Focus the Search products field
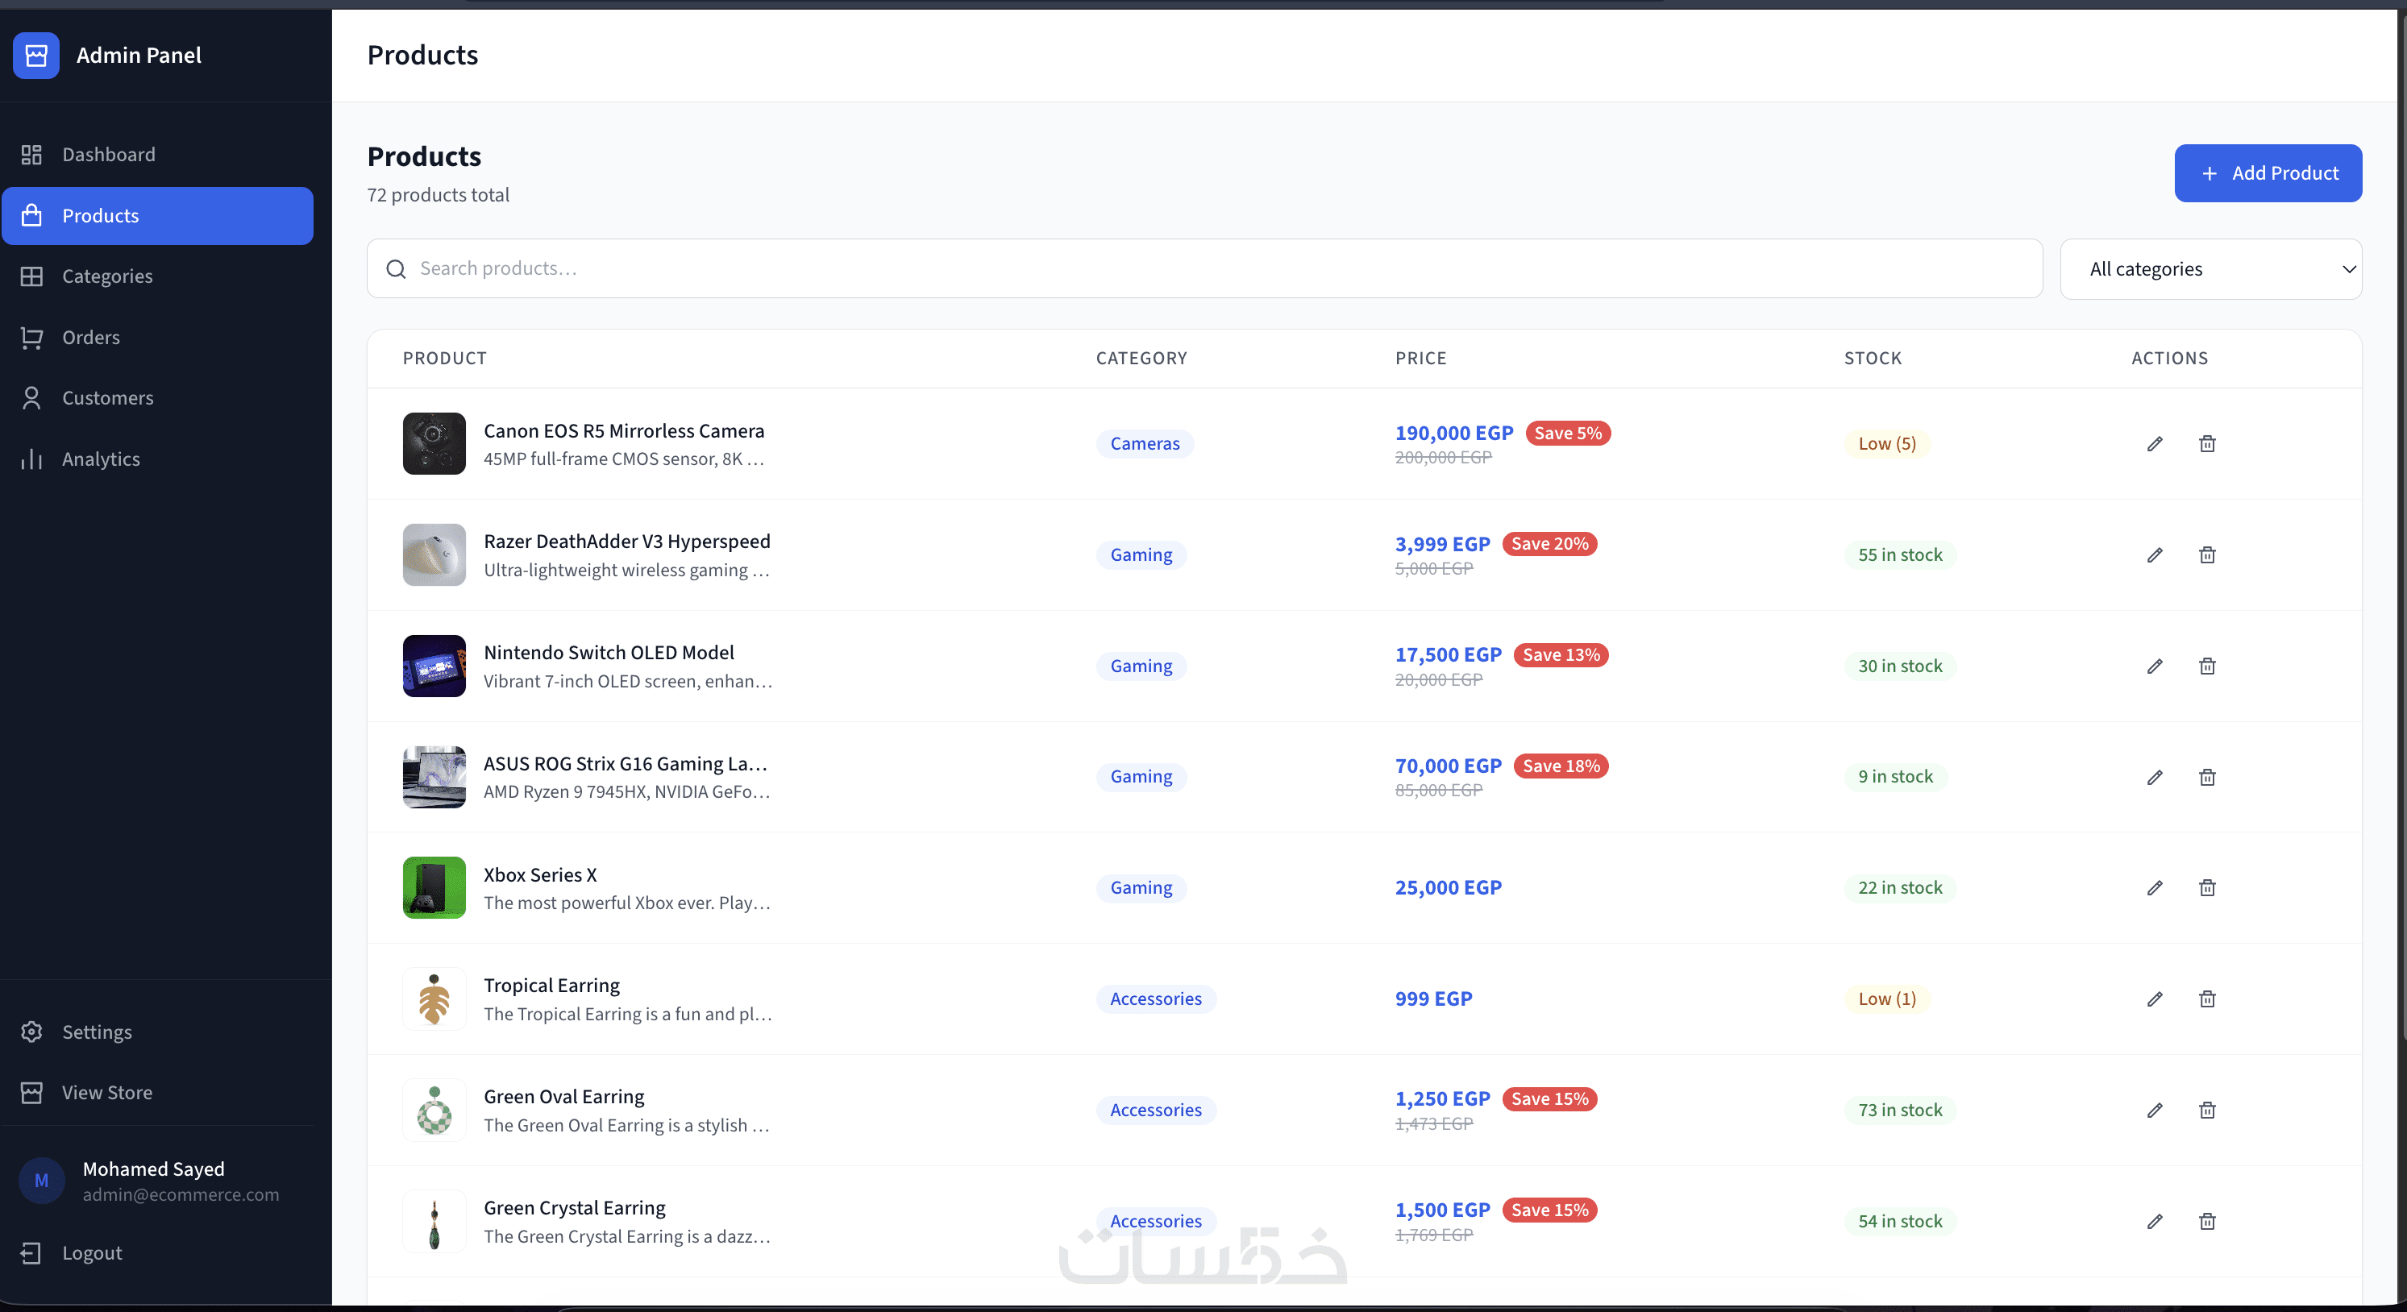This screenshot has width=2407, height=1312. click(x=1204, y=269)
